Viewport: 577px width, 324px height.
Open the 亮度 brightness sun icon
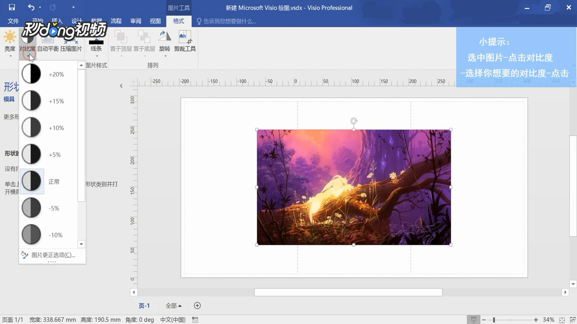click(x=9, y=37)
